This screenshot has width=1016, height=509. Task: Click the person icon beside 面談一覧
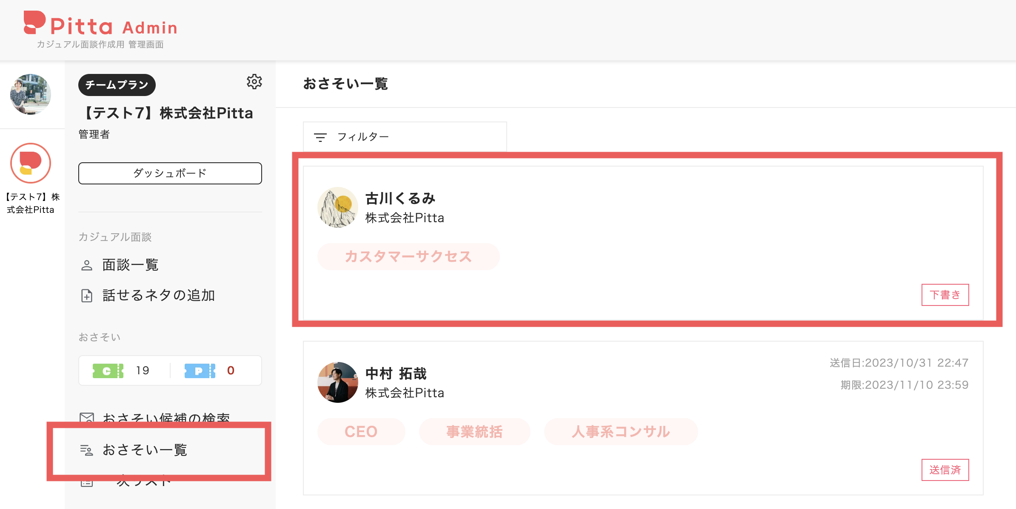(x=87, y=266)
